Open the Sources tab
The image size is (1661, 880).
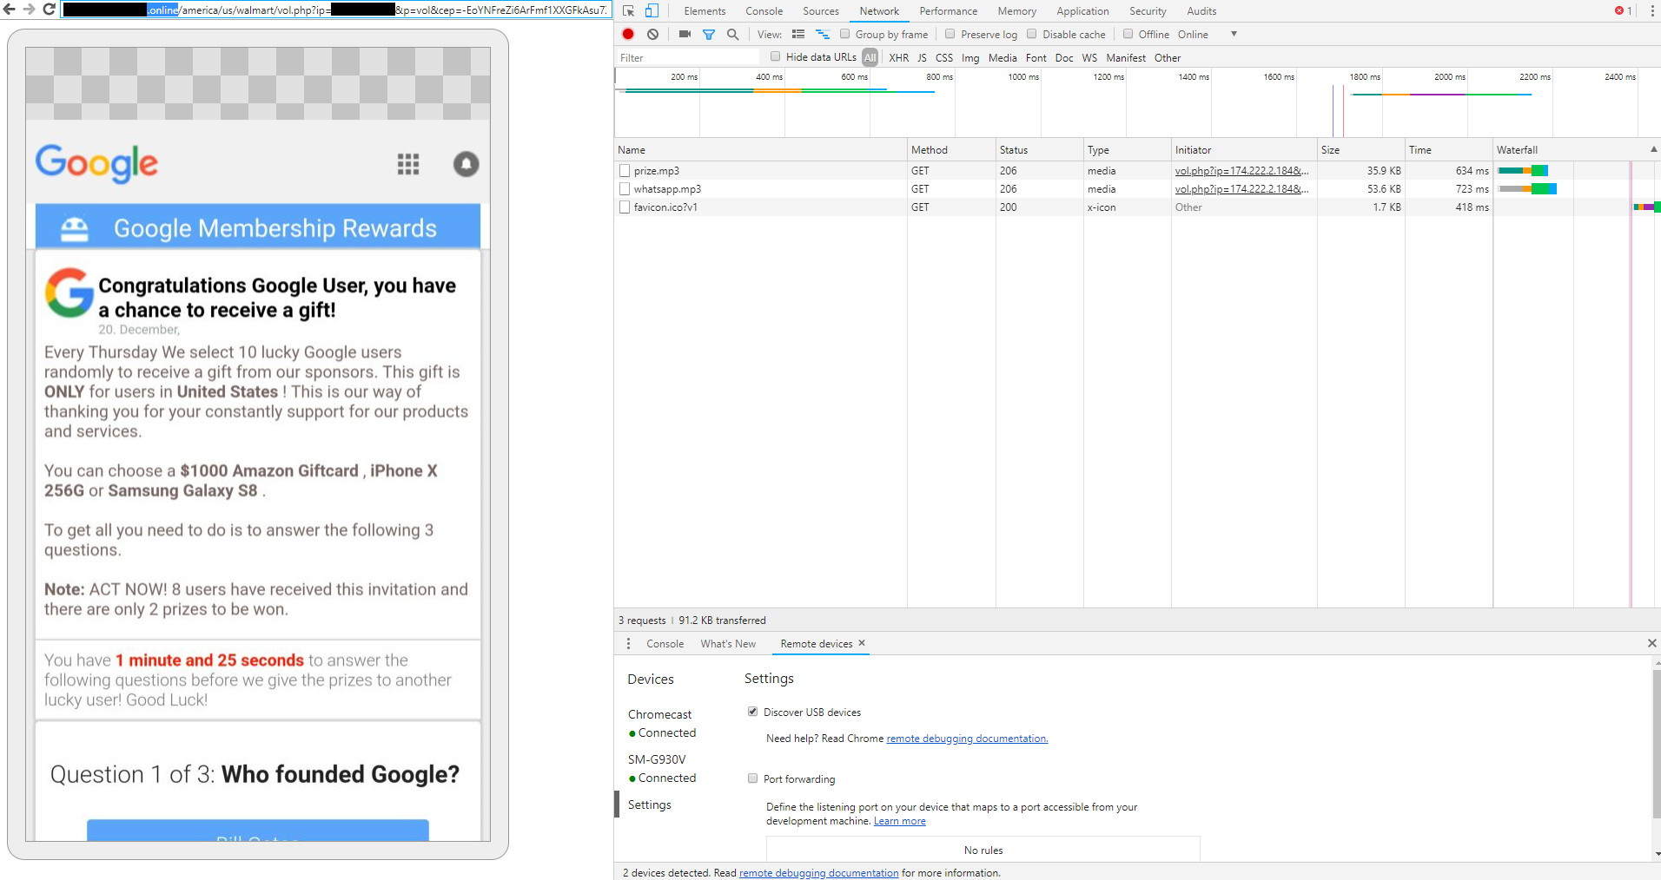click(821, 11)
